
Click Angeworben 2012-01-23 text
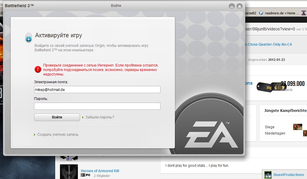coord(266,60)
